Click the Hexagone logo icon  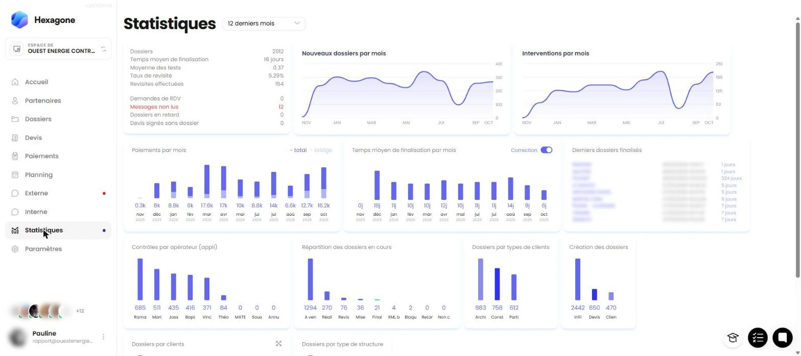point(19,19)
